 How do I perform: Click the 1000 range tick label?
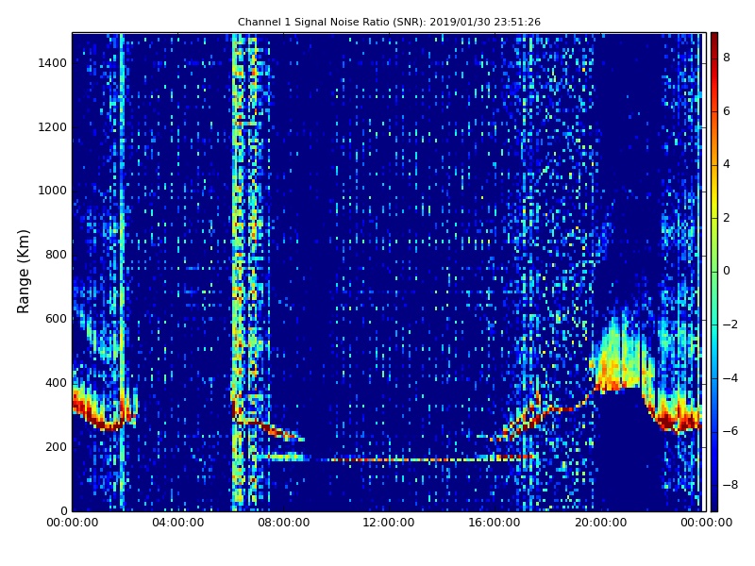53,191
